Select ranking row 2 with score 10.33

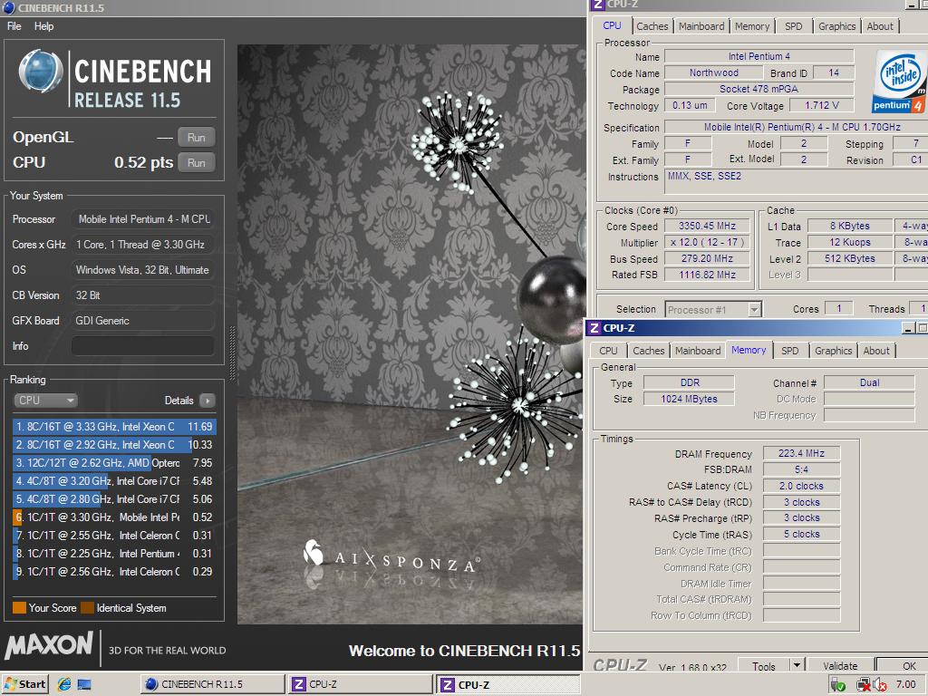pyautogui.click(x=114, y=444)
